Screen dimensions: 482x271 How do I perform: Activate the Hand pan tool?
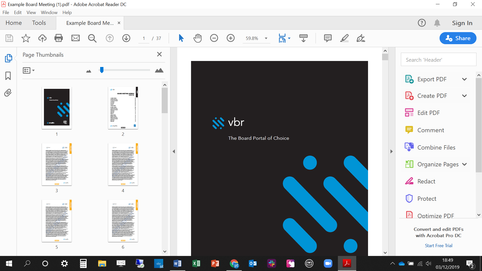[x=198, y=38]
